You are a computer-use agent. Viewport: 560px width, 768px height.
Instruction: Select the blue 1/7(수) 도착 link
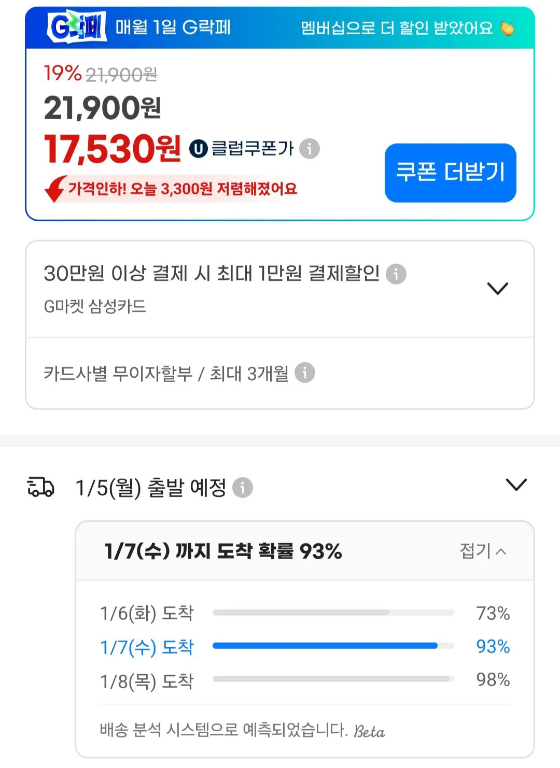[147, 647]
